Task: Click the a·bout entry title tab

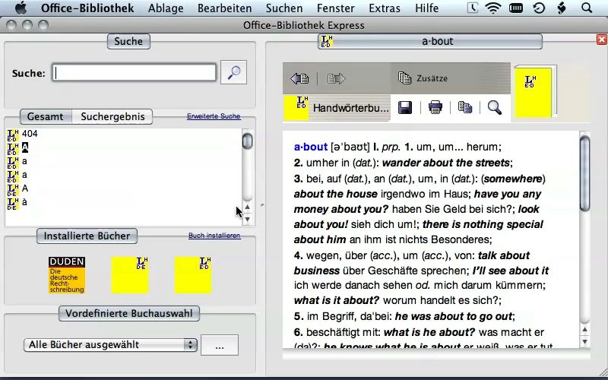Action: (x=430, y=41)
